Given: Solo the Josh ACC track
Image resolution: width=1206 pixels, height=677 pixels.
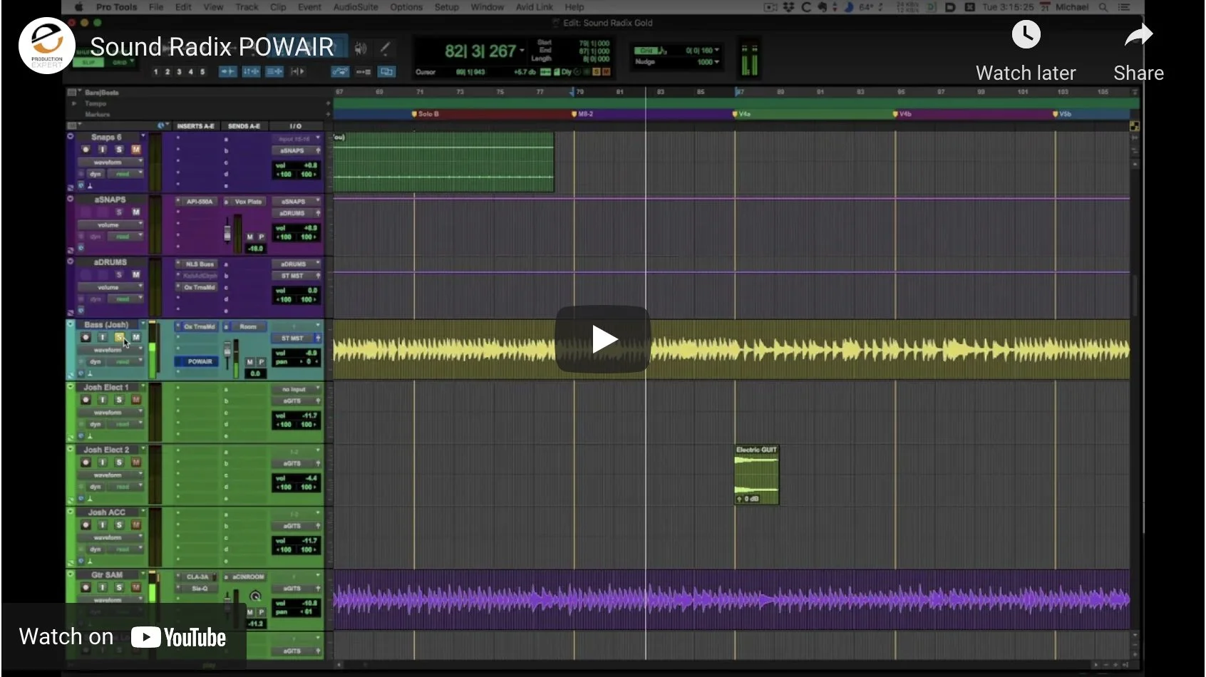Looking at the screenshot, I should (119, 525).
